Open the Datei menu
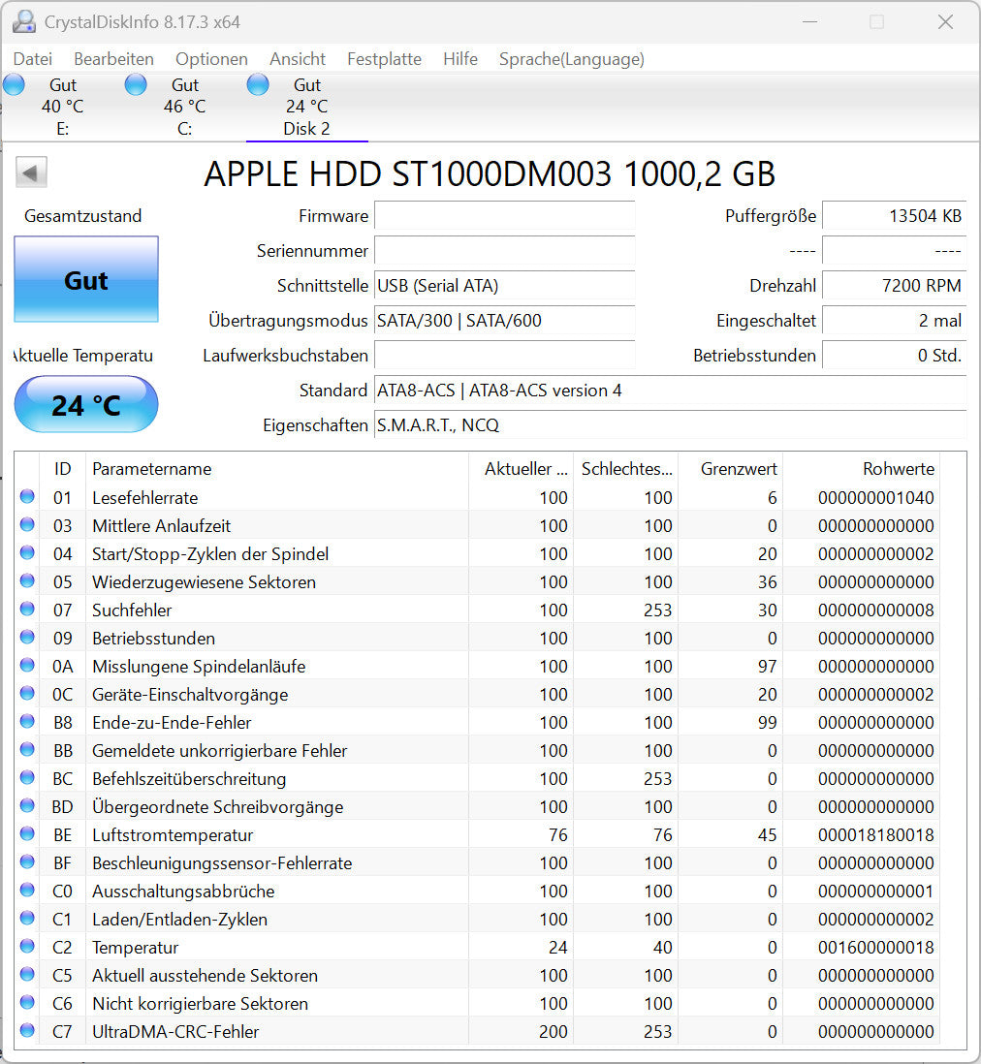The image size is (981, 1064). (x=32, y=59)
